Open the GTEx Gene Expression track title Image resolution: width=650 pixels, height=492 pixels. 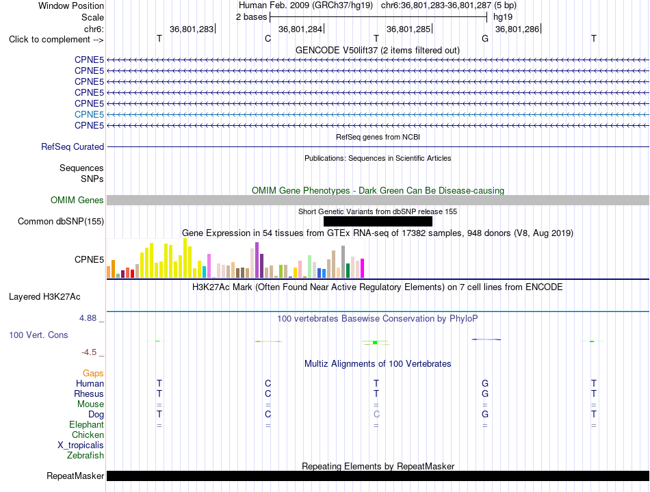[378, 233]
